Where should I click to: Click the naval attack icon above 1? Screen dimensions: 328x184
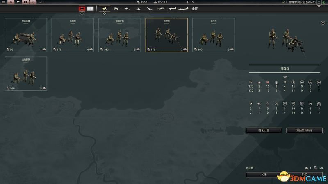click(x=319, y=82)
